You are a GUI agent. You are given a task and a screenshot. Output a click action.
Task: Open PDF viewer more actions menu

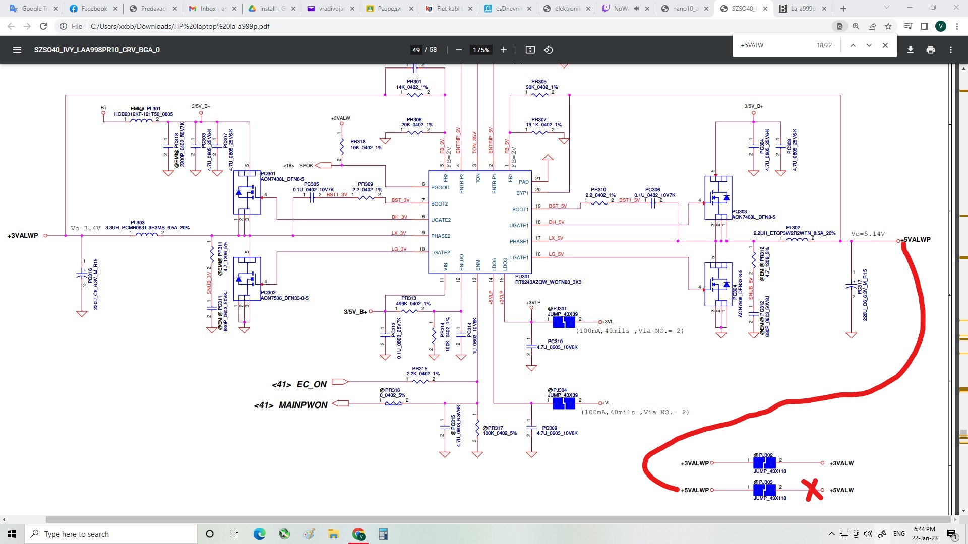(x=950, y=50)
